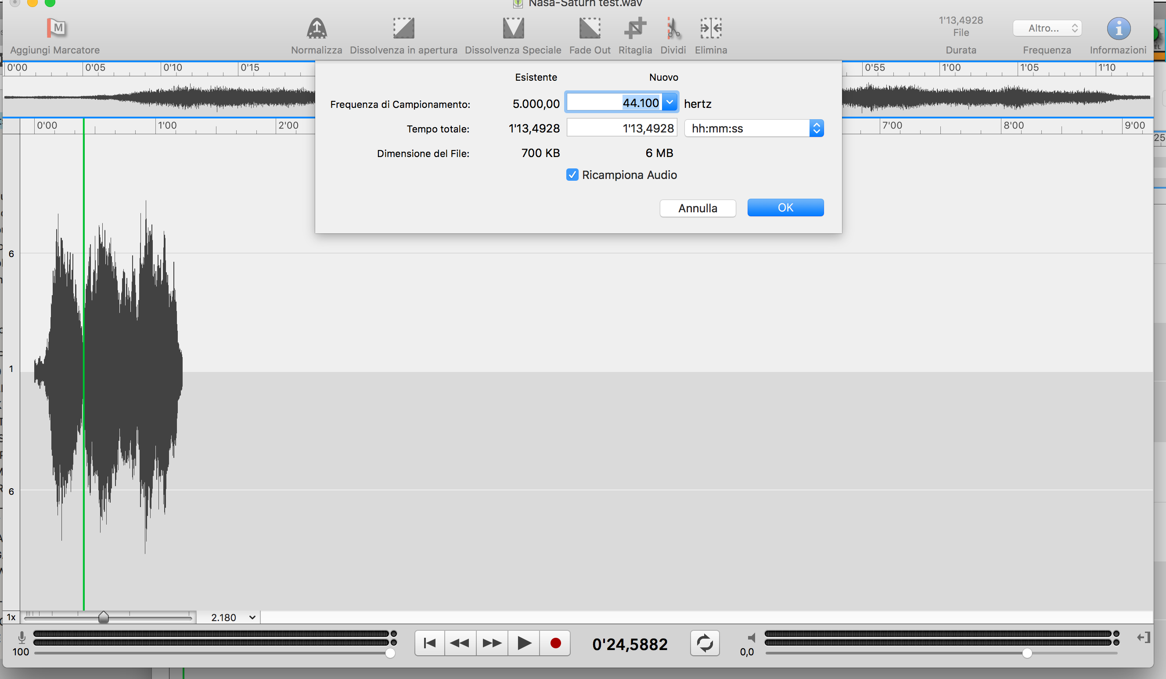The height and width of the screenshot is (679, 1166).
Task: Select the Ritaglia crop tool
Action: click(x=635, y=28)
